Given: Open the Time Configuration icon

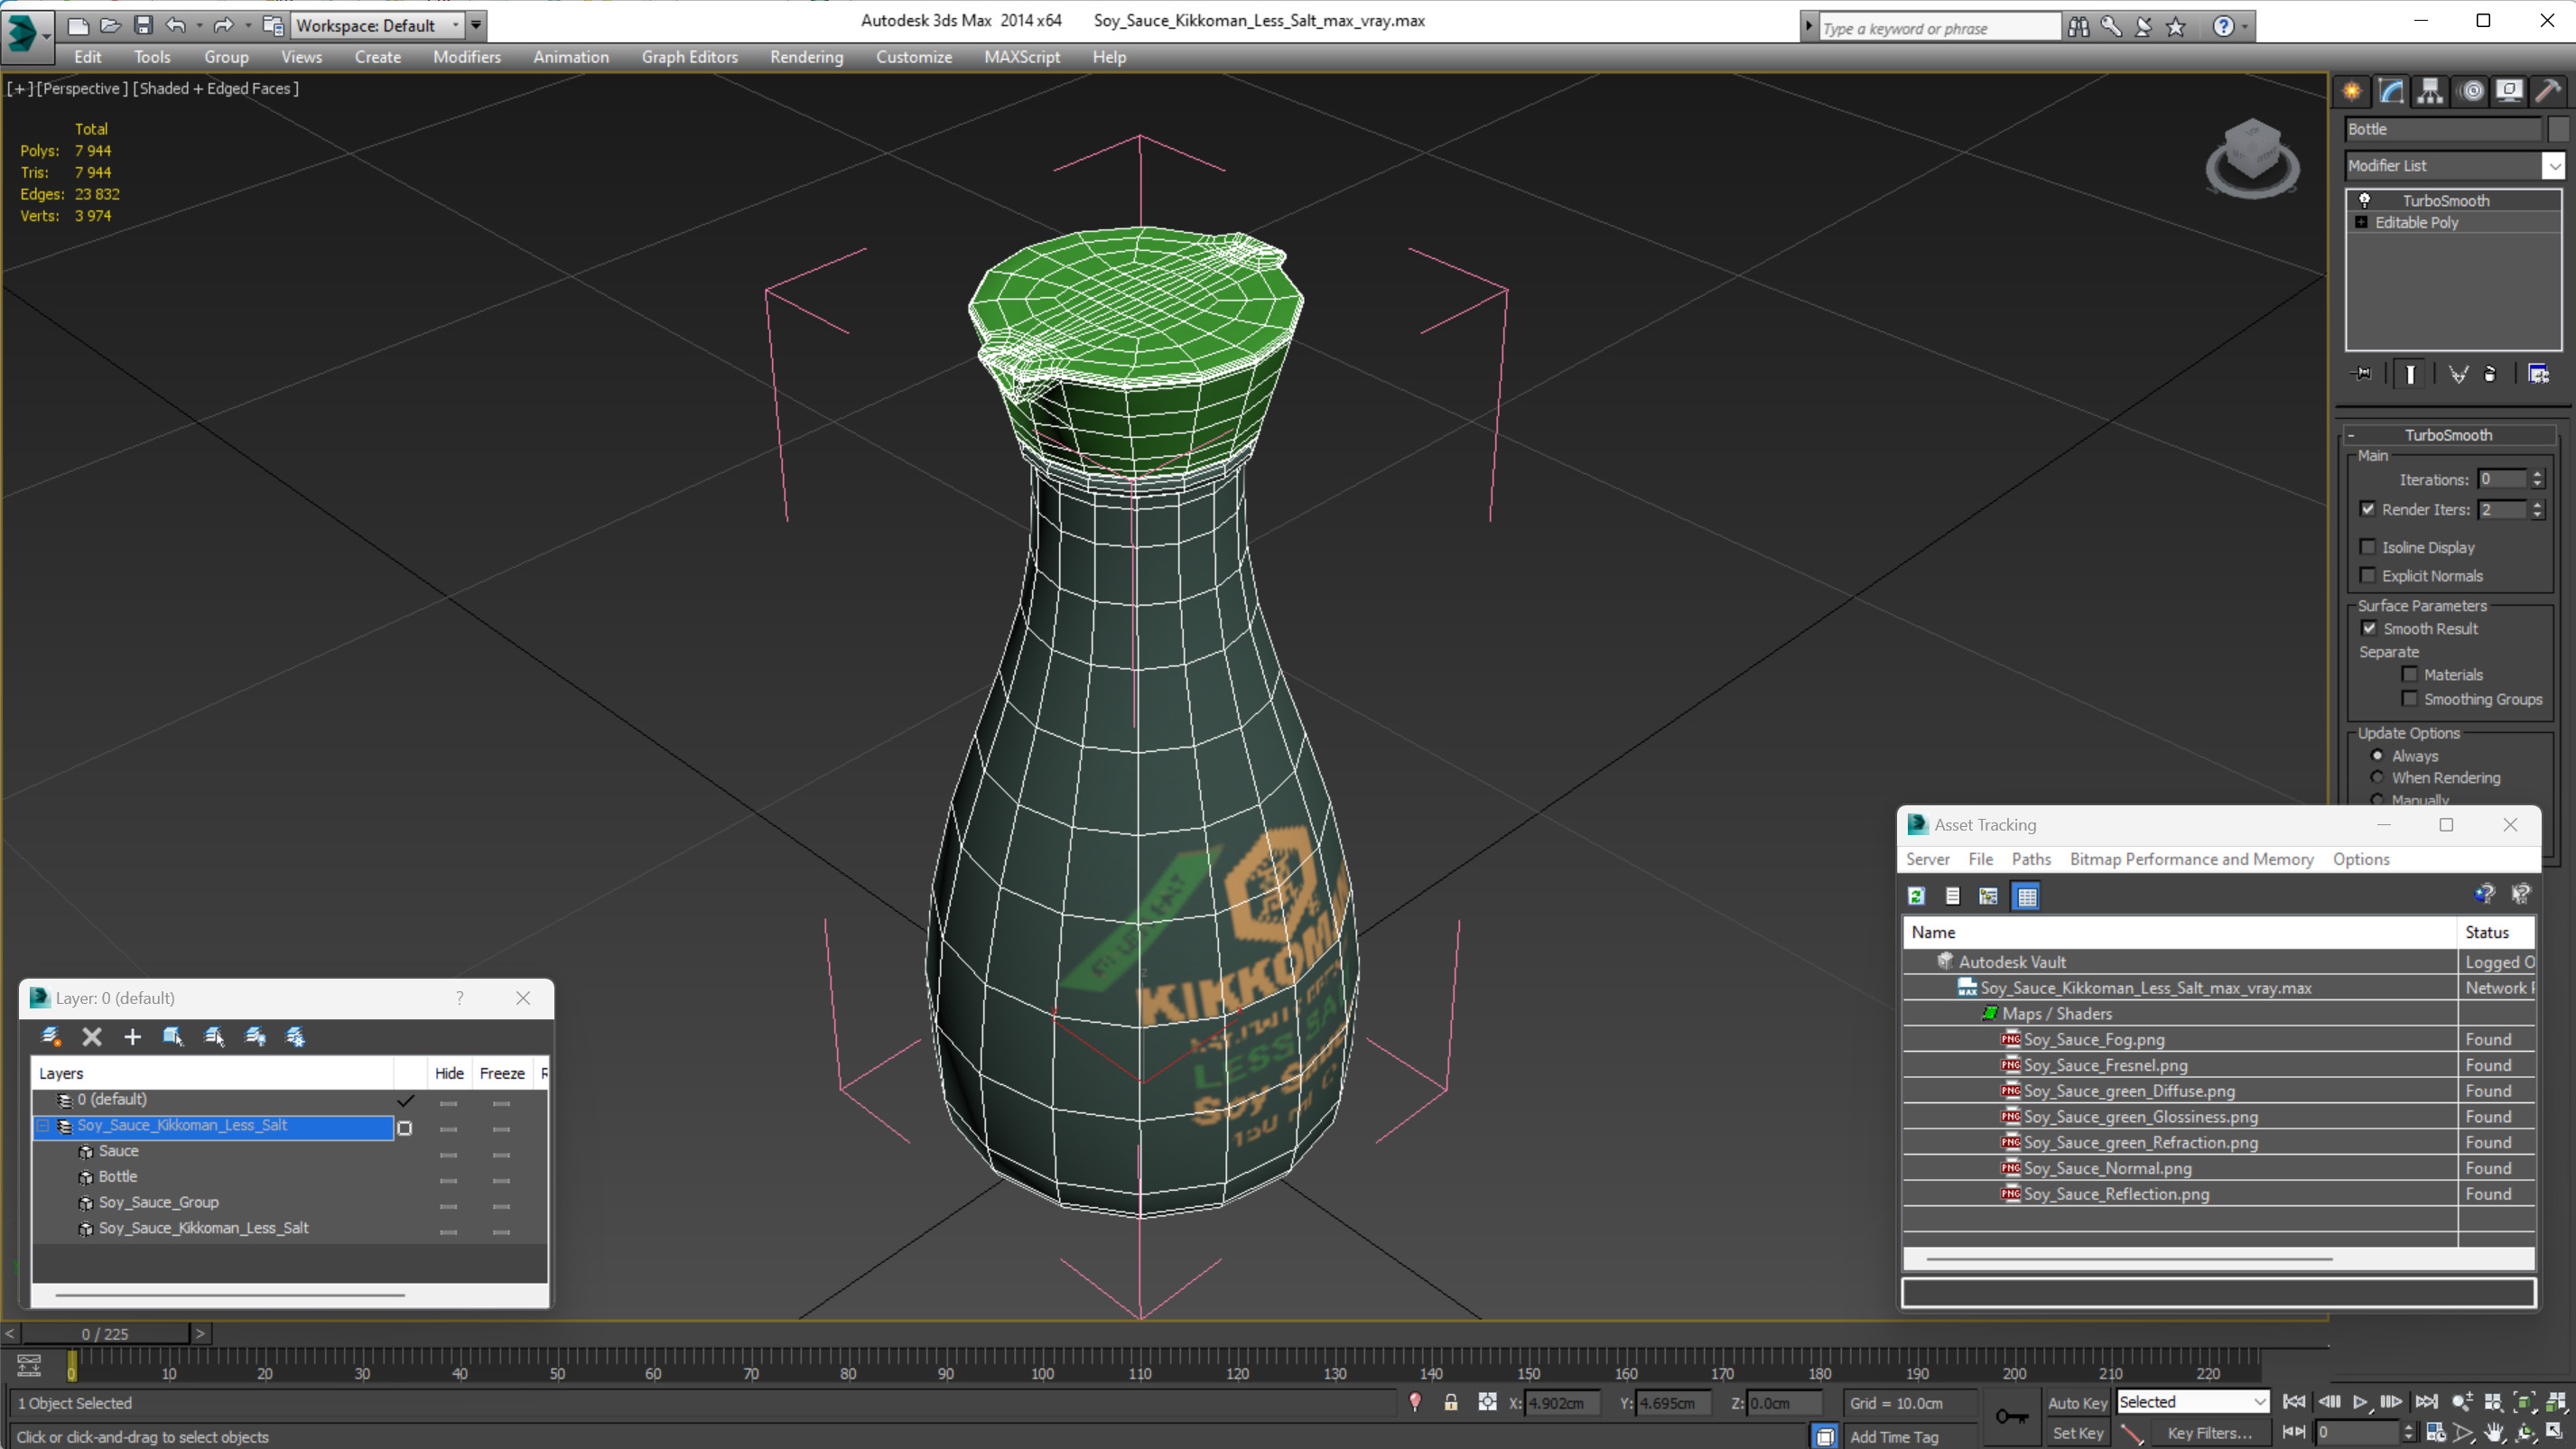Looking at the screenshot, I should pyautogui.click(x=2436, y=1433).
